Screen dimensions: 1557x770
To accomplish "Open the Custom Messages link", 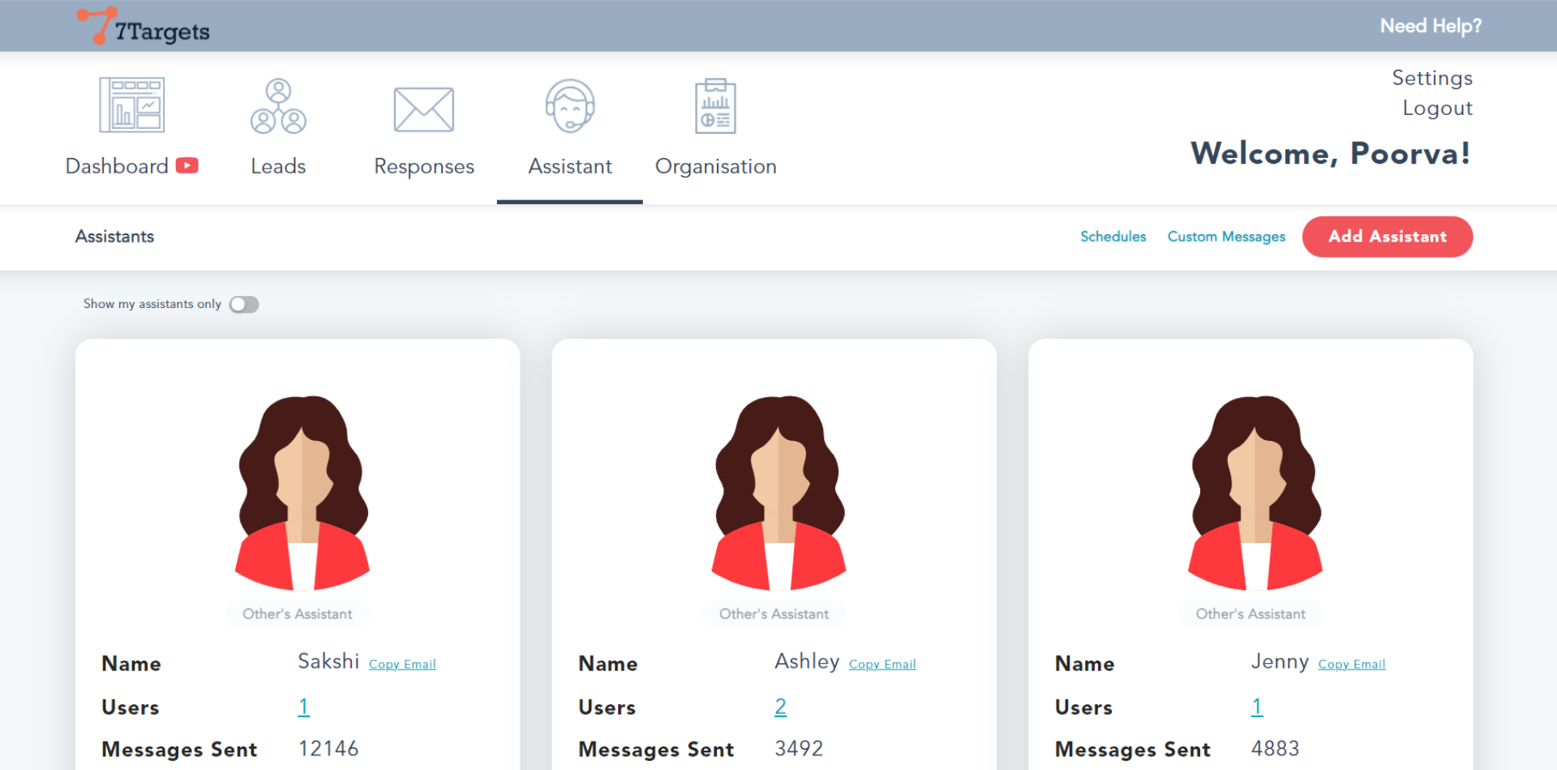I will pyautogui.click(x=1226, y=237).
